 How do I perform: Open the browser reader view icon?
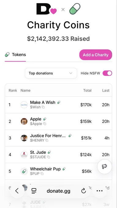(34, 191)
